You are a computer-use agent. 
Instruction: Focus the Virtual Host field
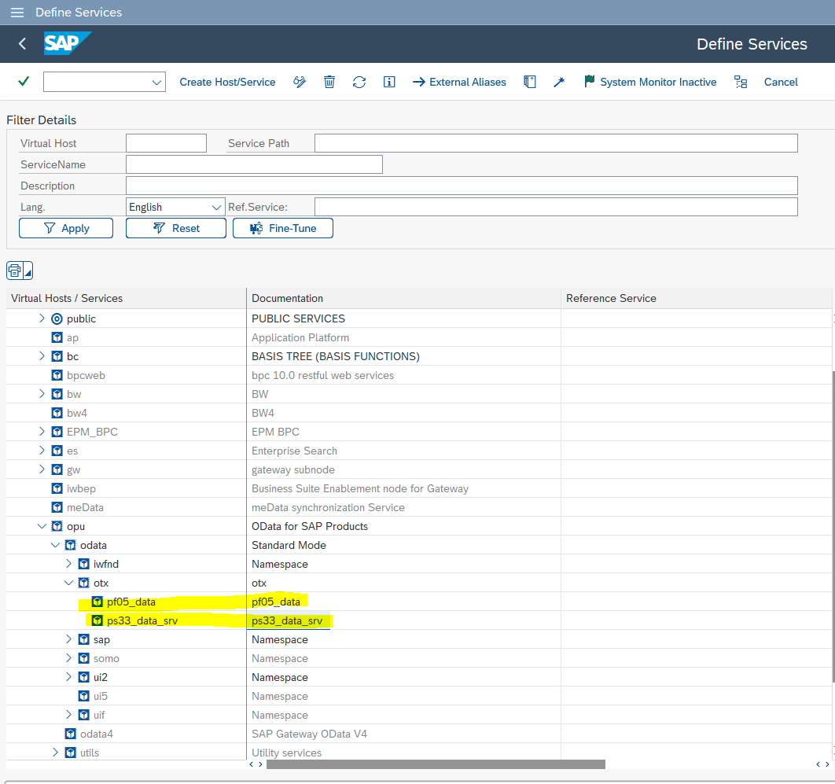coord(166,143)
